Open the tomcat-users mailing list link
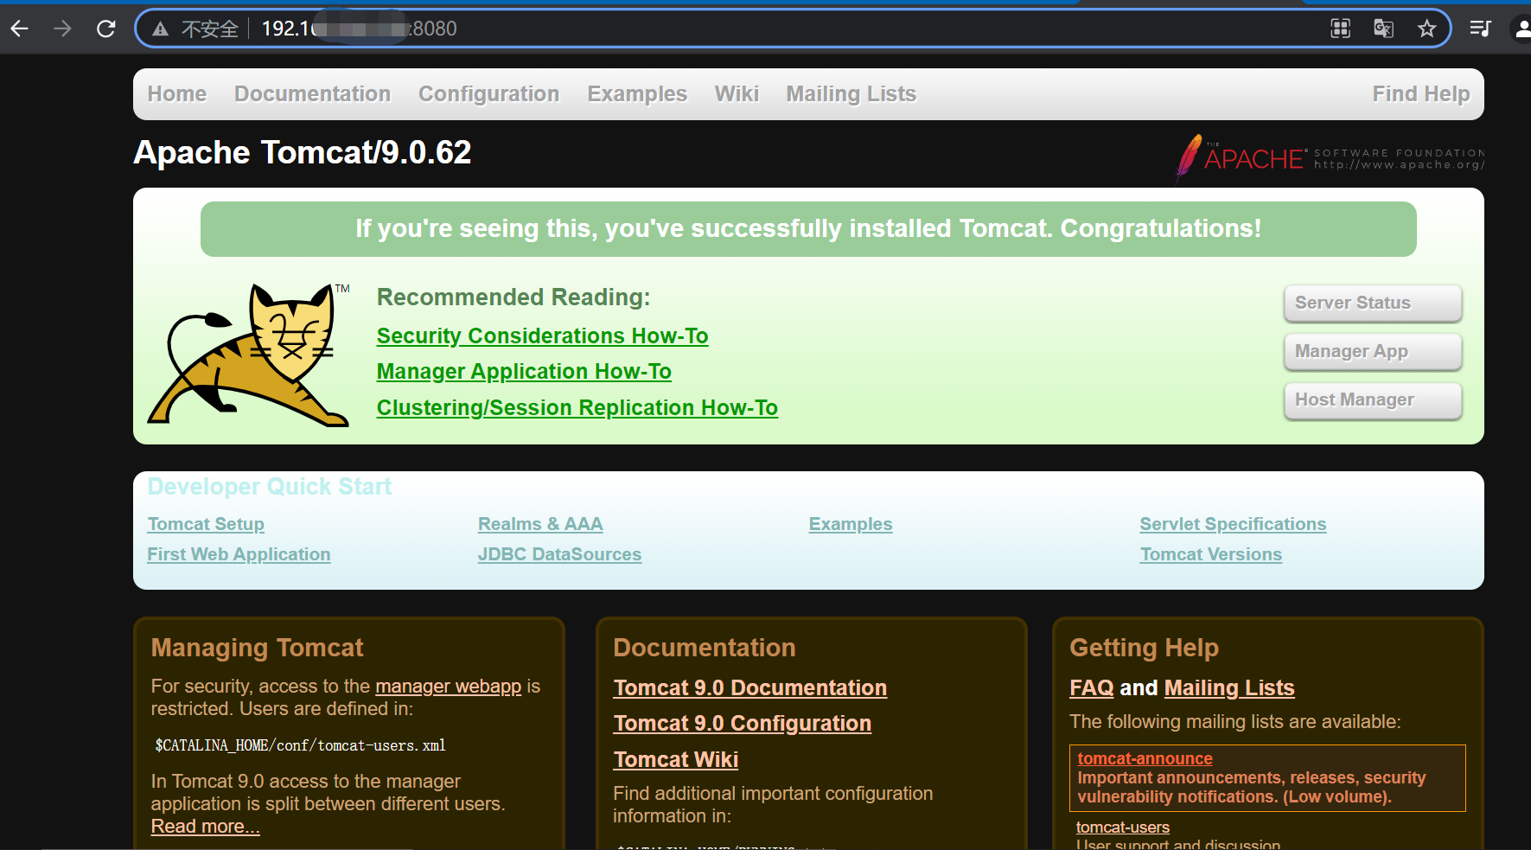Image resolution: width=1531 pixels, height=850 pixels. tap(1123, 828)
